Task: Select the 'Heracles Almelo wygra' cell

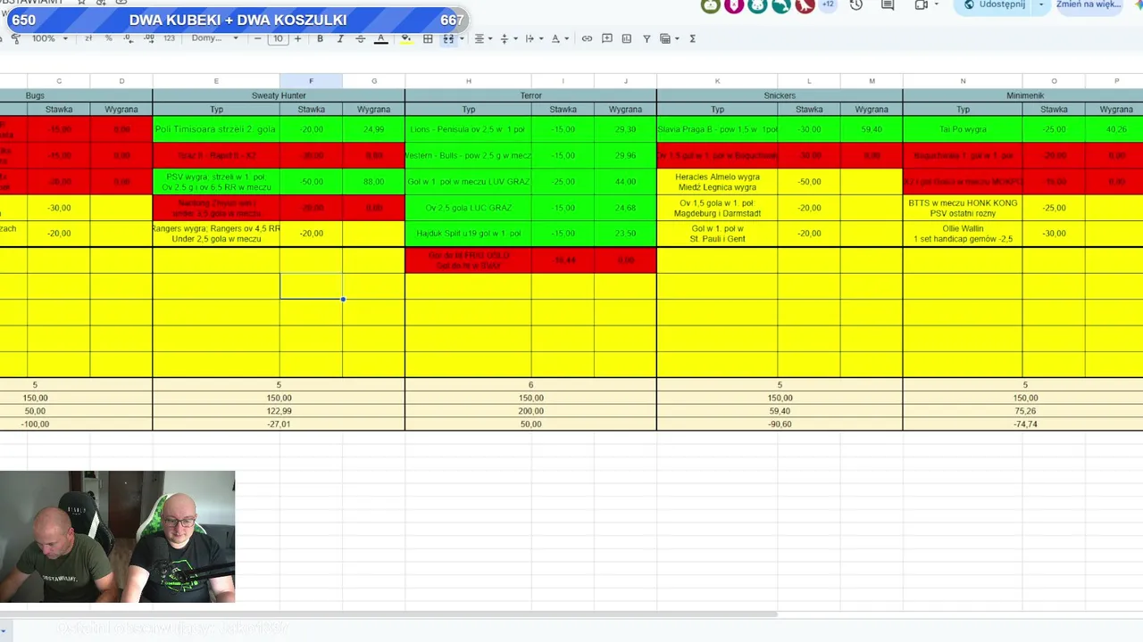Action: click(x=717, y=182)
